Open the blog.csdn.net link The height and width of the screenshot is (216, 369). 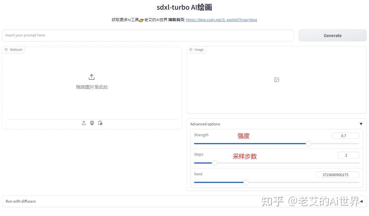(221, 20)
